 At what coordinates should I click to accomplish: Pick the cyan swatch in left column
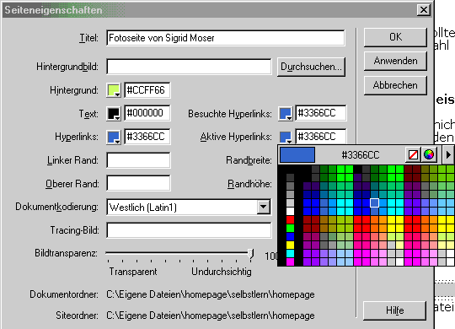290,253
